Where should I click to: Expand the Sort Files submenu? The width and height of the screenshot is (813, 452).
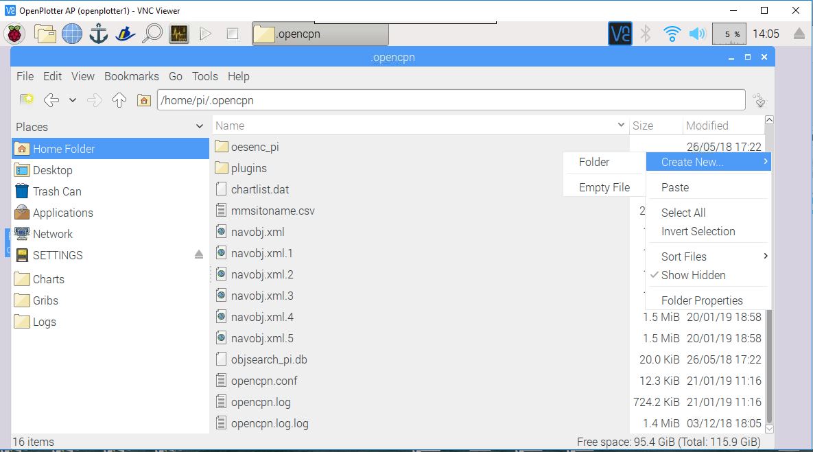[683, 256]
